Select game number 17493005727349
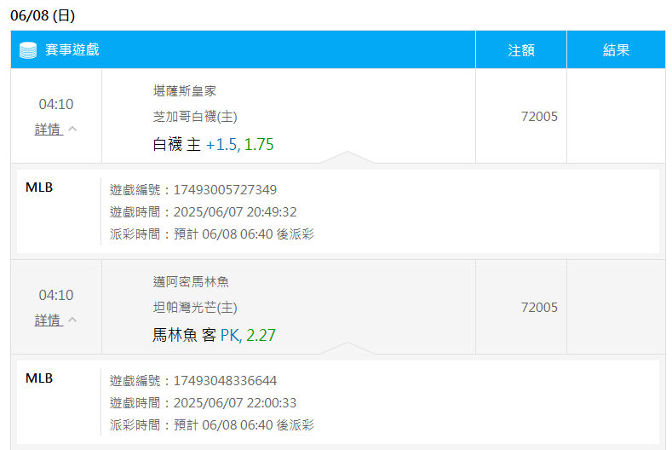This screenshot has height=450, width=672. click(x=225, y=189)
